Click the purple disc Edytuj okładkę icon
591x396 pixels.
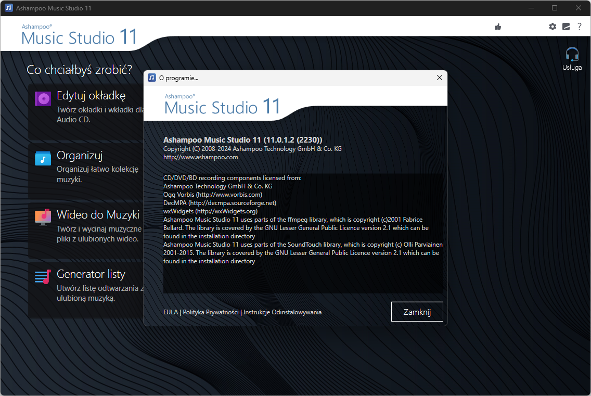click(x=43, y=99)
